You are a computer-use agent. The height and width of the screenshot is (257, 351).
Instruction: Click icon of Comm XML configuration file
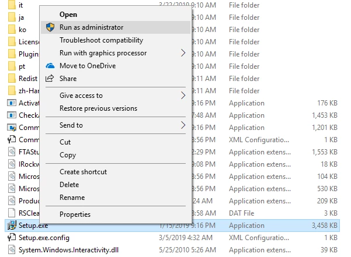pyautogui.click(x=12, y=139)
